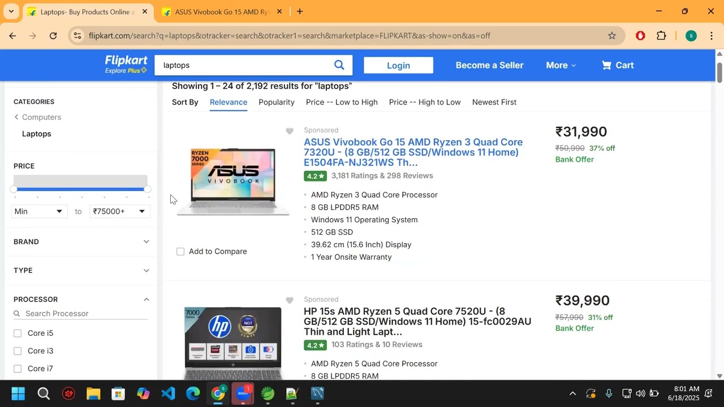Show hidden system tray icons
This screenshot has height=407, width=724.
tap(572, 393)
